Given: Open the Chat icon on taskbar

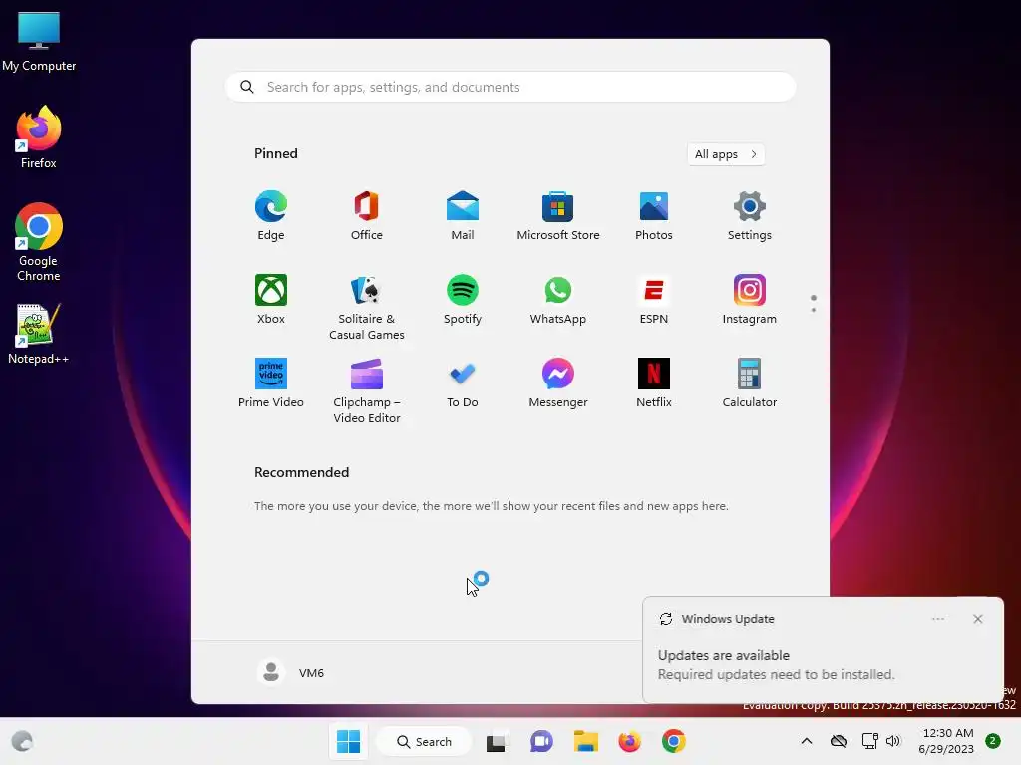Looking at the screenshot, I should tap(541, 741).
